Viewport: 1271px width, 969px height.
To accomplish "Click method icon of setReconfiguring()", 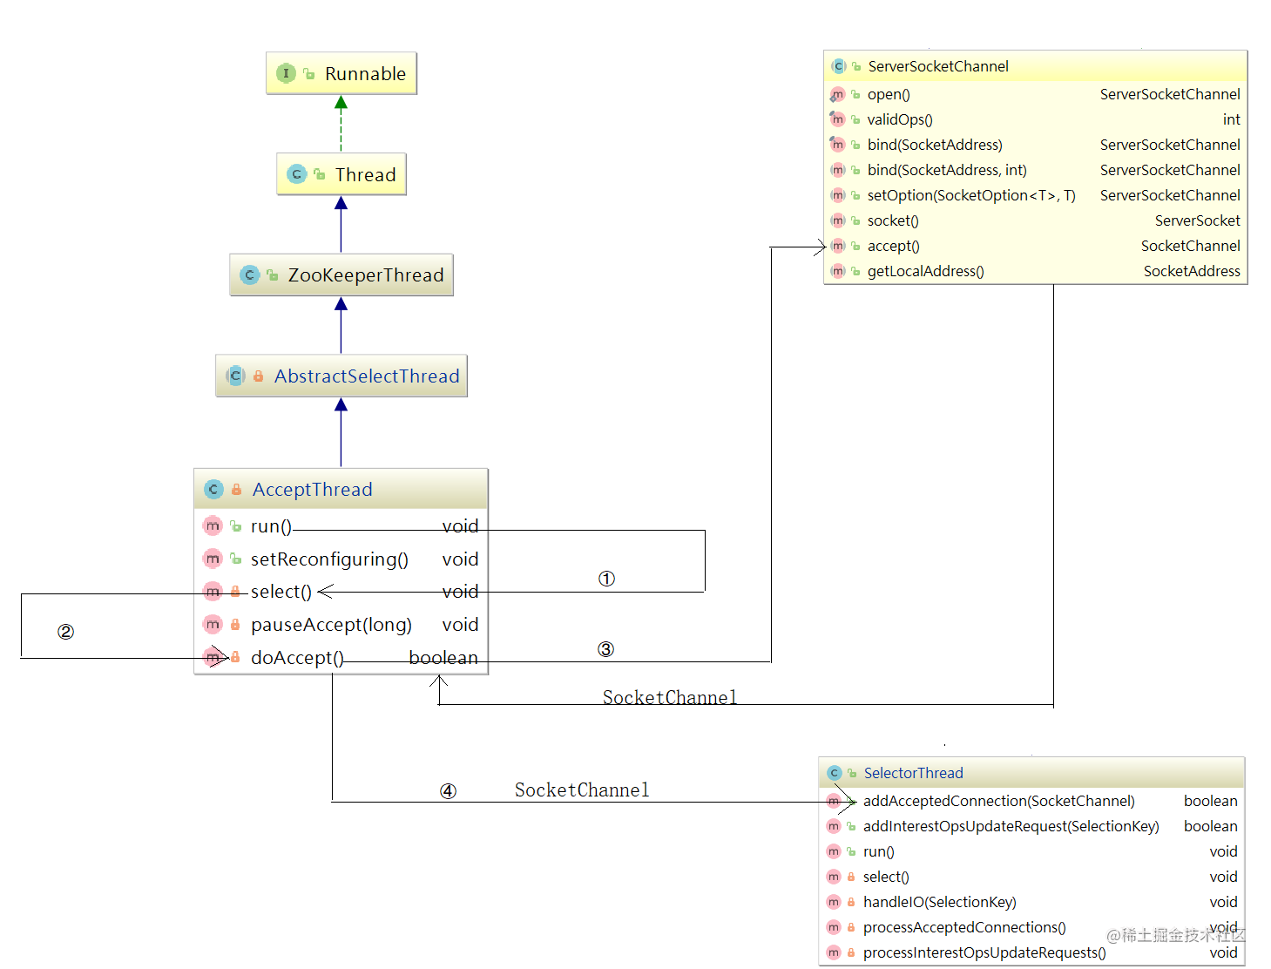I will [213, 559].
